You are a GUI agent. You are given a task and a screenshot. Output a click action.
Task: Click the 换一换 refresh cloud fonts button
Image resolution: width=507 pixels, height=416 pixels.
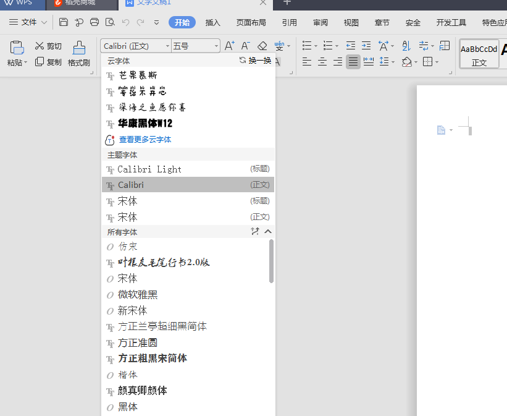click(255, 60)
